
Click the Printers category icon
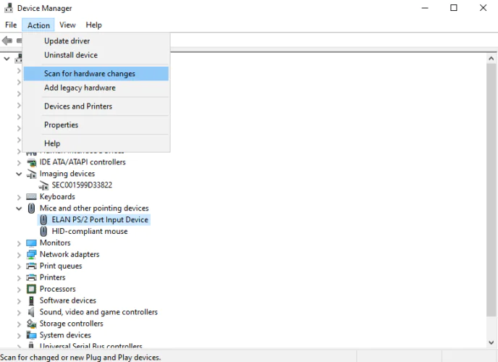click(x=31, y=278)
